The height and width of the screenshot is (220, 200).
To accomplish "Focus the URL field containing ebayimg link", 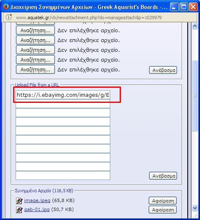I will pos(63,95).
